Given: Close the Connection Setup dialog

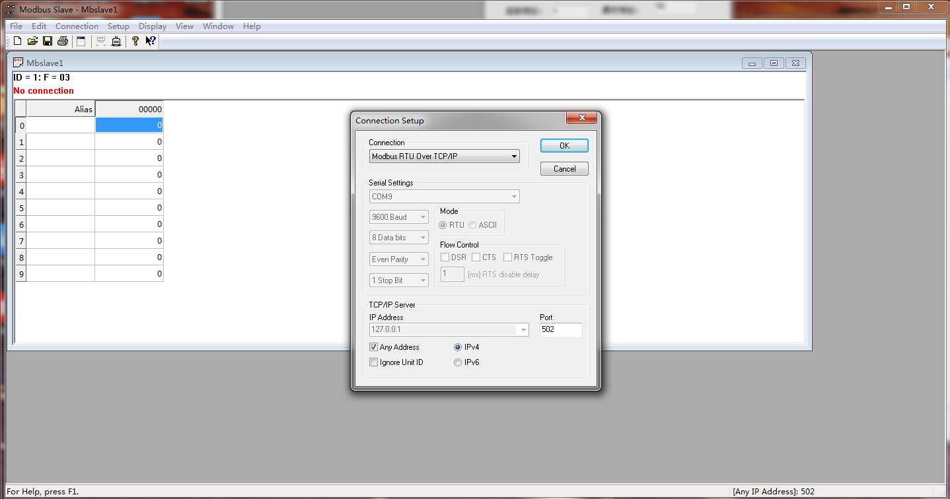Looking at the screenshot, I should tap(582, 117).
